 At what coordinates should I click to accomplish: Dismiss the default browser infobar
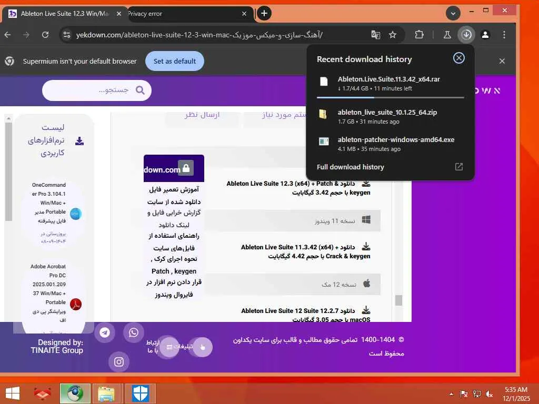(x=502, y=61)
